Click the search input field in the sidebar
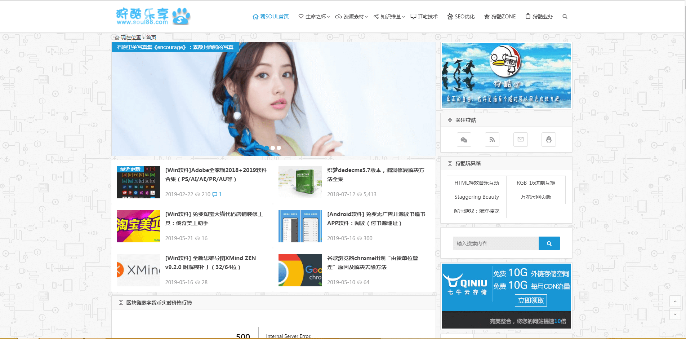This screenshot has width=686, height=339. pyautogui.click(x=496, y=243)
